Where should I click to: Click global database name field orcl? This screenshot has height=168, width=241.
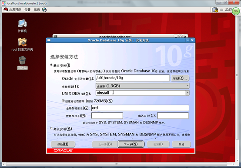pos(140,108)
